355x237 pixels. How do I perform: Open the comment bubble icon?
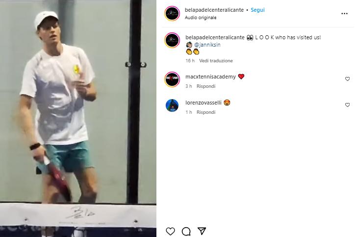coord(186,231)
